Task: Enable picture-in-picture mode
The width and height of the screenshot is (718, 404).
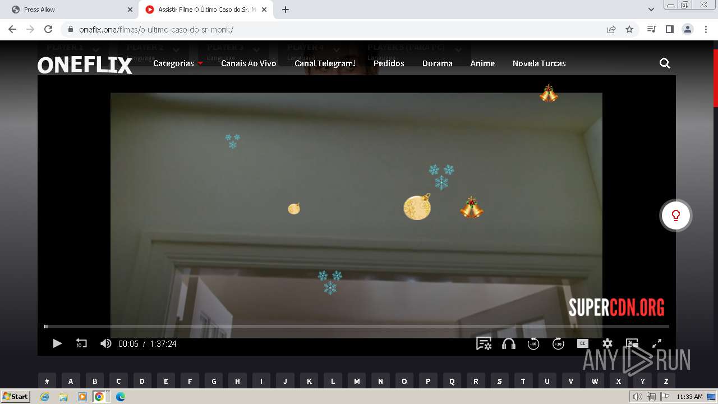Action: (632, 343)
